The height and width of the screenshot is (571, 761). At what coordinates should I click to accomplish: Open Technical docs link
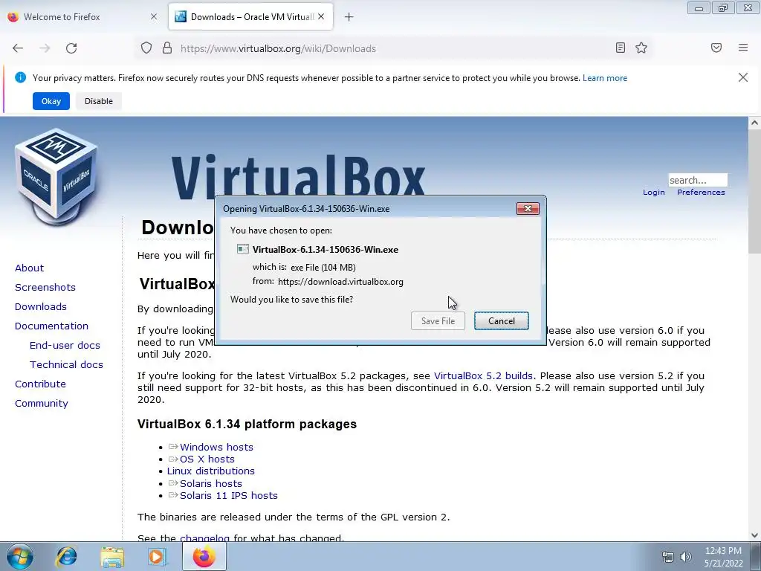pos(66,364)
